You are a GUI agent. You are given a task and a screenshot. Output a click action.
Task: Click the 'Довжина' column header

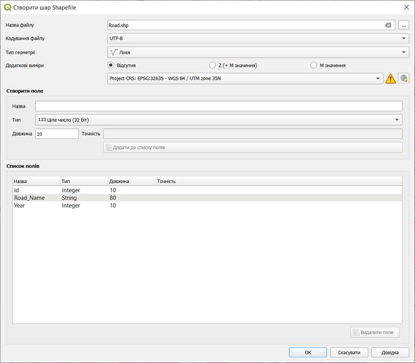coord(119,181)
